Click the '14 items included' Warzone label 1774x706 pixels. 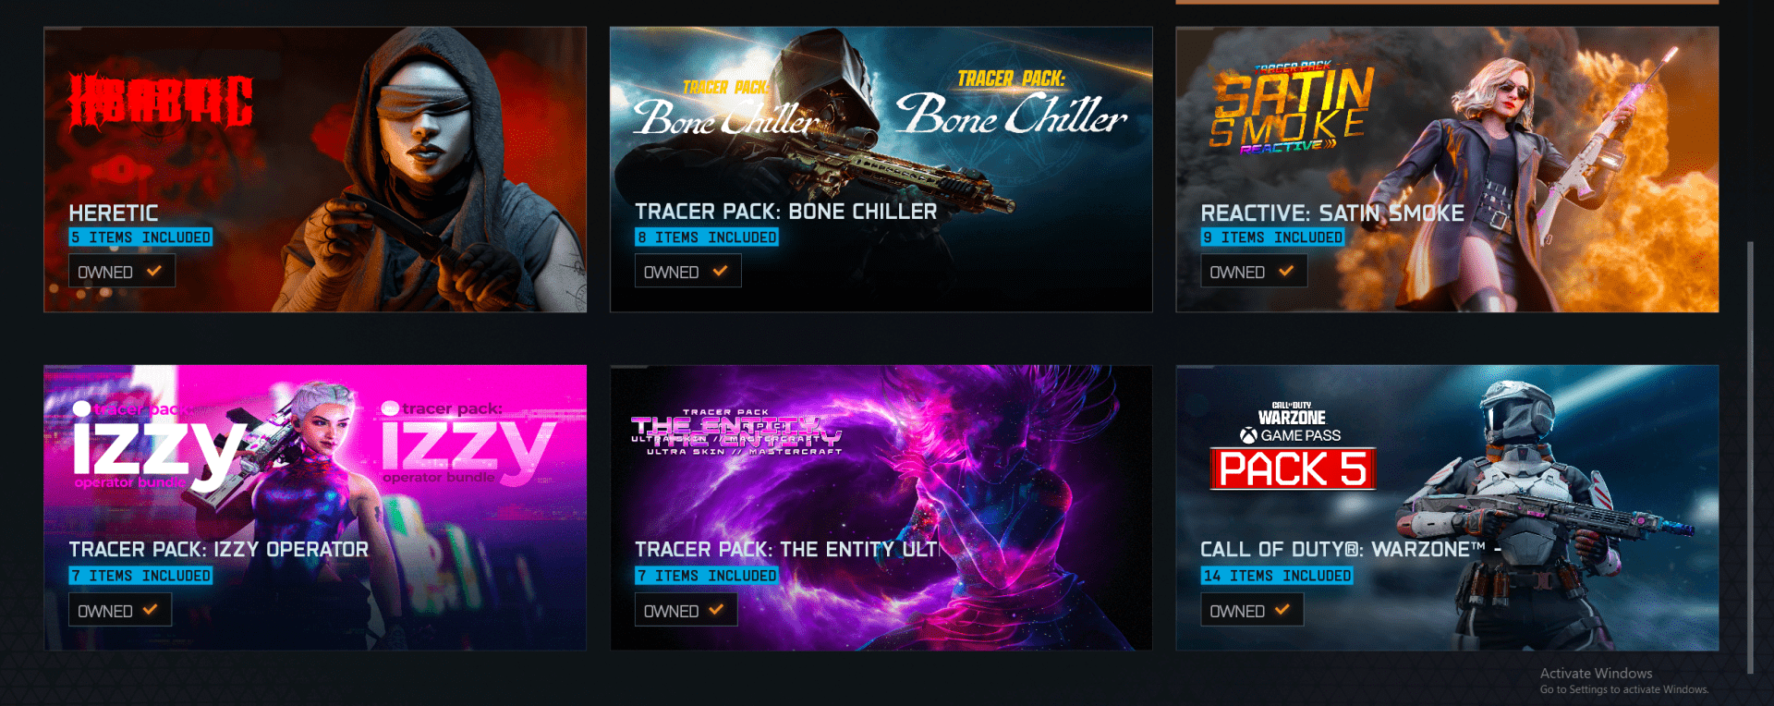pos(1277,576)
